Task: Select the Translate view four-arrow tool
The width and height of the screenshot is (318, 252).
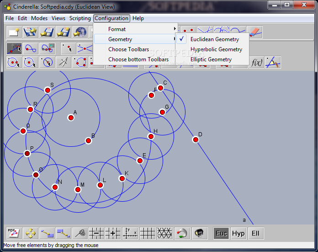Action: tap(31, 233)
